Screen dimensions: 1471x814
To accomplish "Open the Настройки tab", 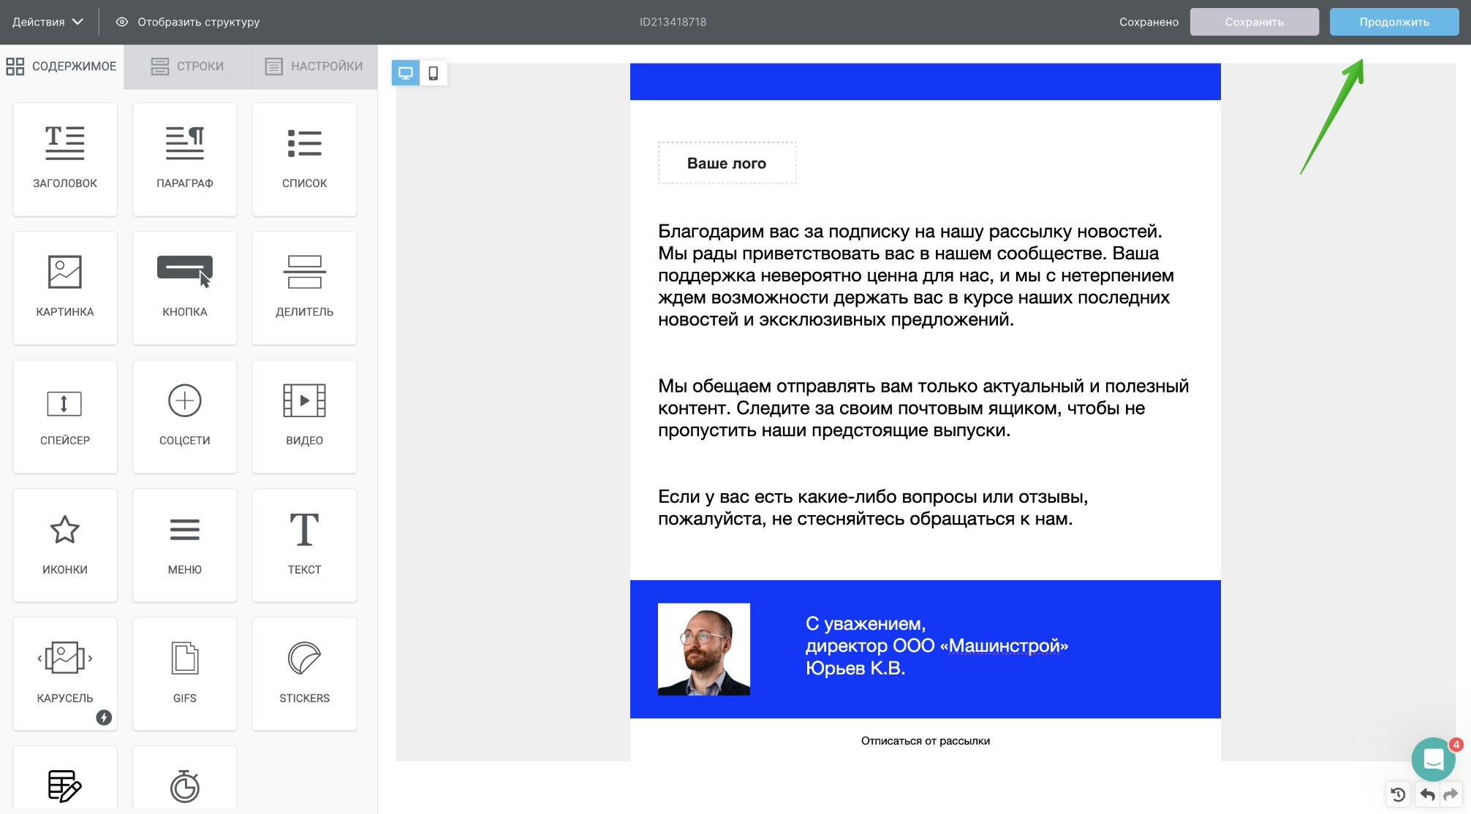I will click(314, 66).
